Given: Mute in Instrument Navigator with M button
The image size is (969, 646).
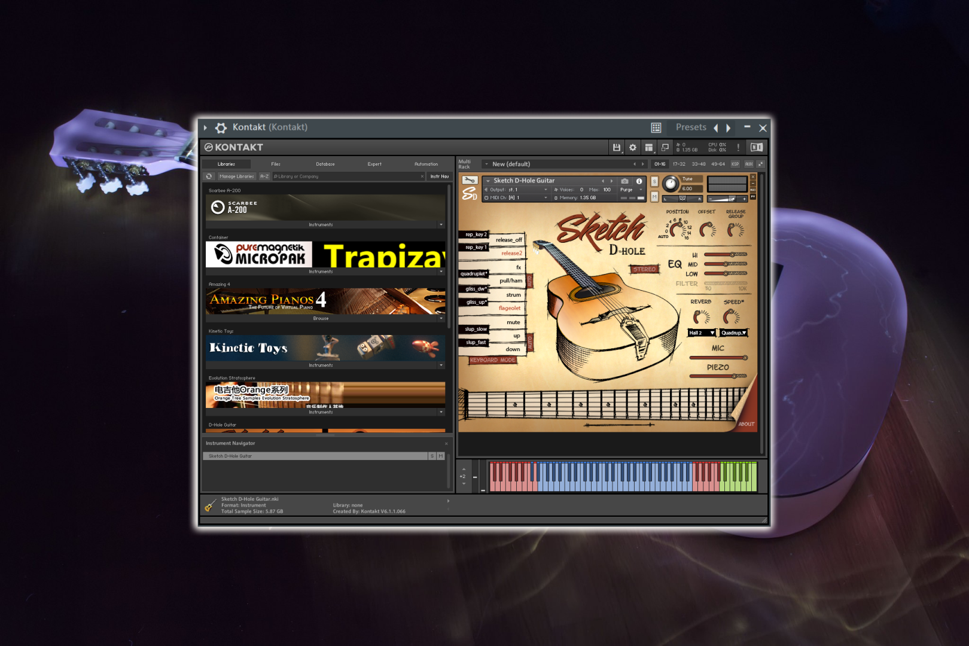Looking at the screenshot, I should 441,456.
